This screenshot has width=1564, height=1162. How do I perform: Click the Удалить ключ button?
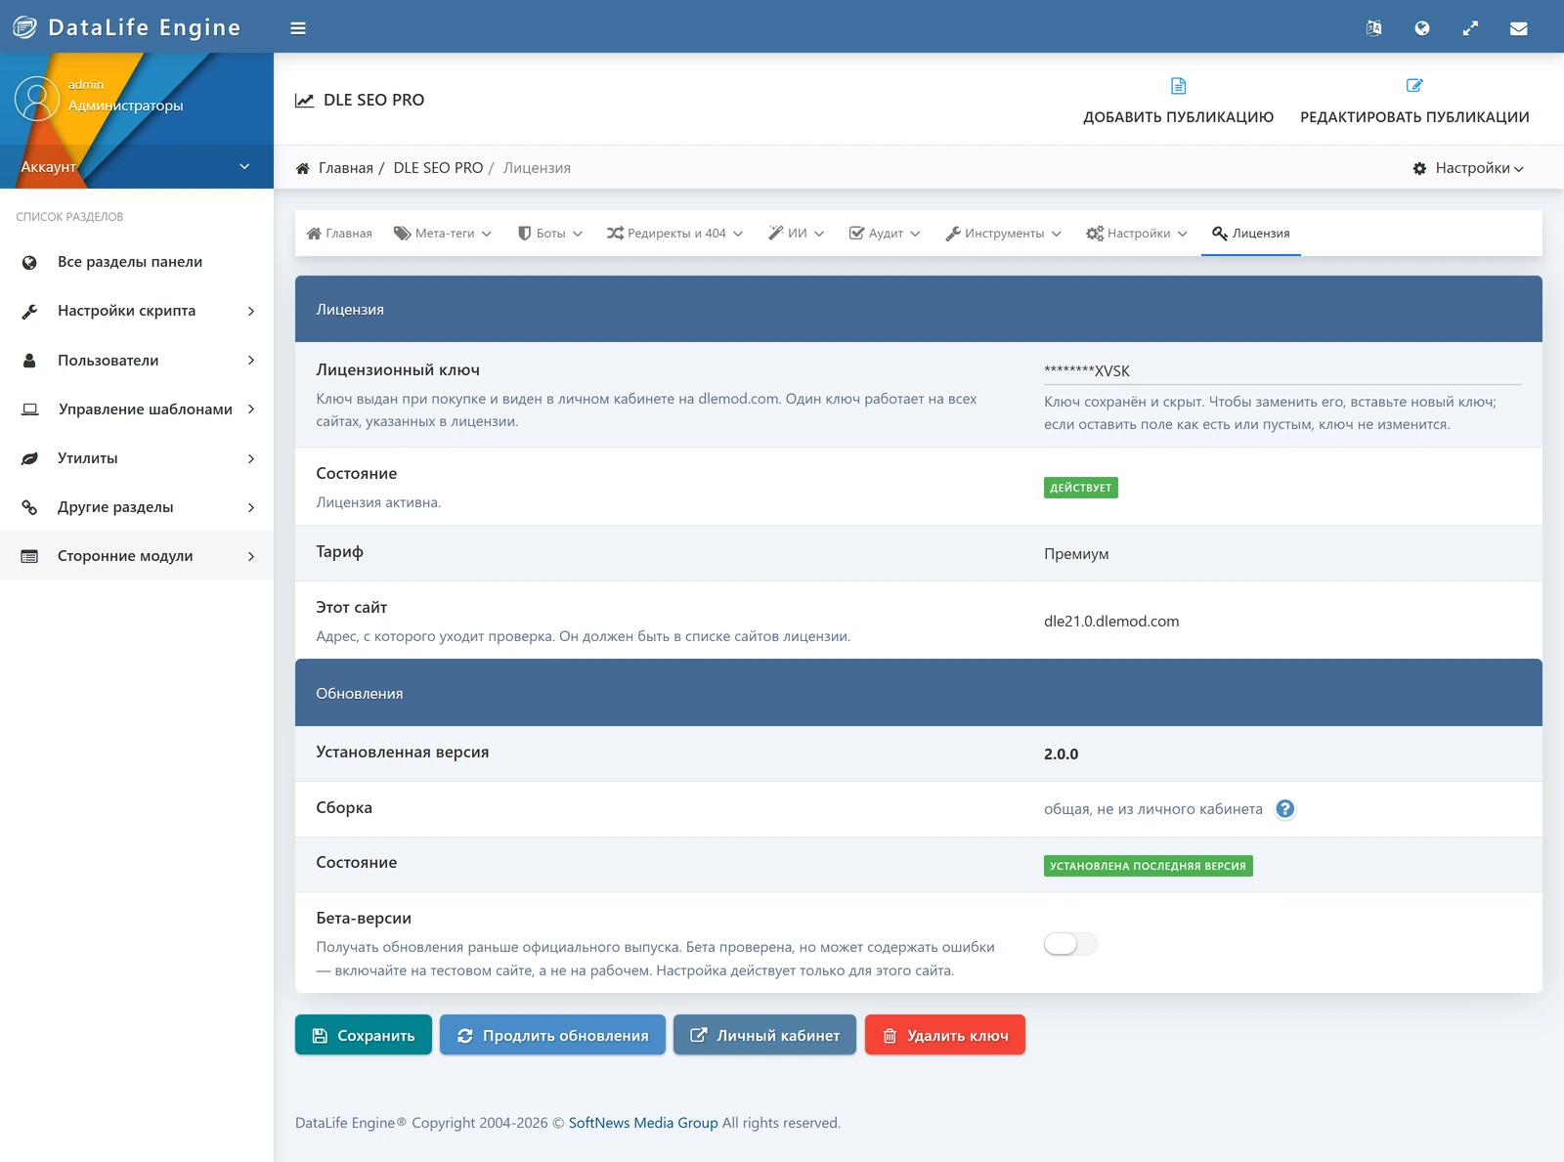[x=945, y=1035]
